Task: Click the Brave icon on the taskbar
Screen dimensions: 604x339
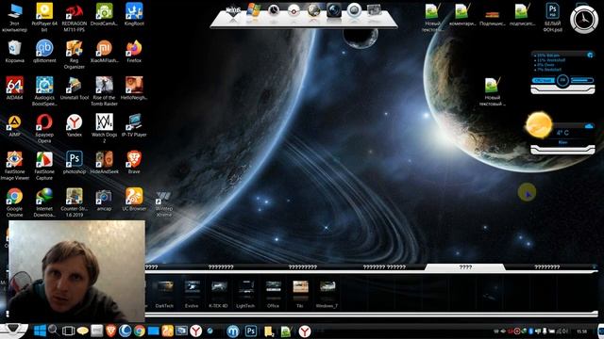Action: pyautogui.click(x=111, y=331)
